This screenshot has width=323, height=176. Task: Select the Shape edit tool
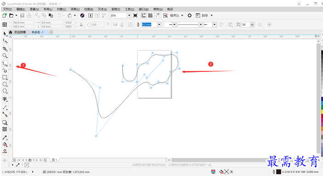tap(5, 41)
